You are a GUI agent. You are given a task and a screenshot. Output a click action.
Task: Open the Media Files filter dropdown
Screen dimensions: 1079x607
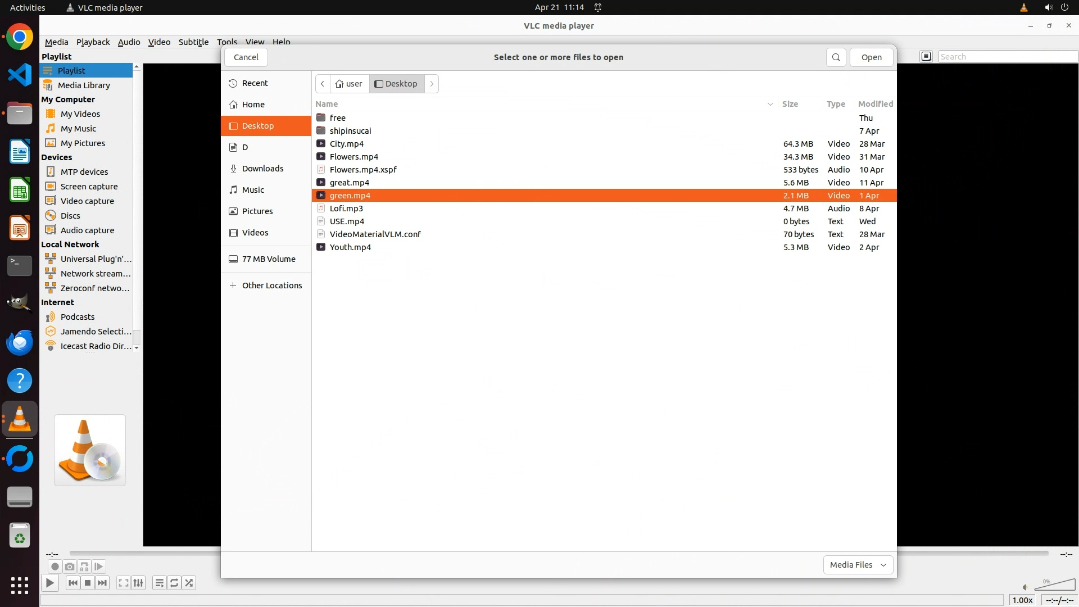click(858, 565)
